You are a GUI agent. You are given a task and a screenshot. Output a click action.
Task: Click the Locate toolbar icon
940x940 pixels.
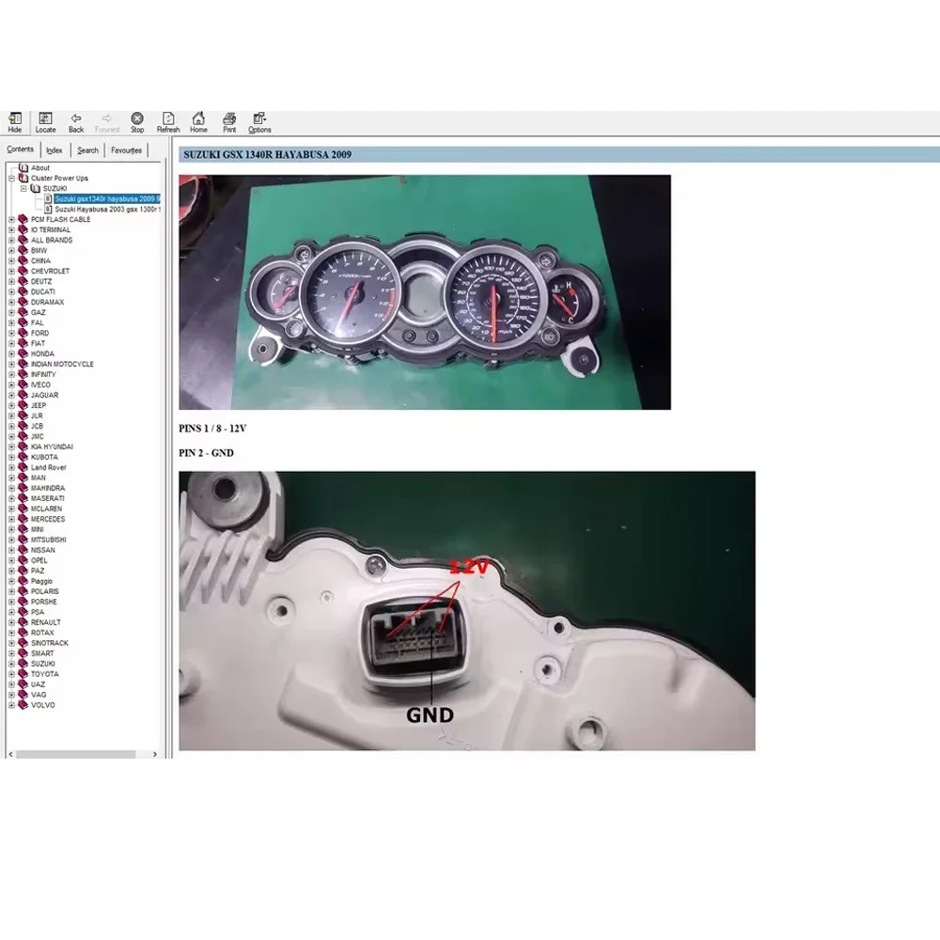click(45, 121)
